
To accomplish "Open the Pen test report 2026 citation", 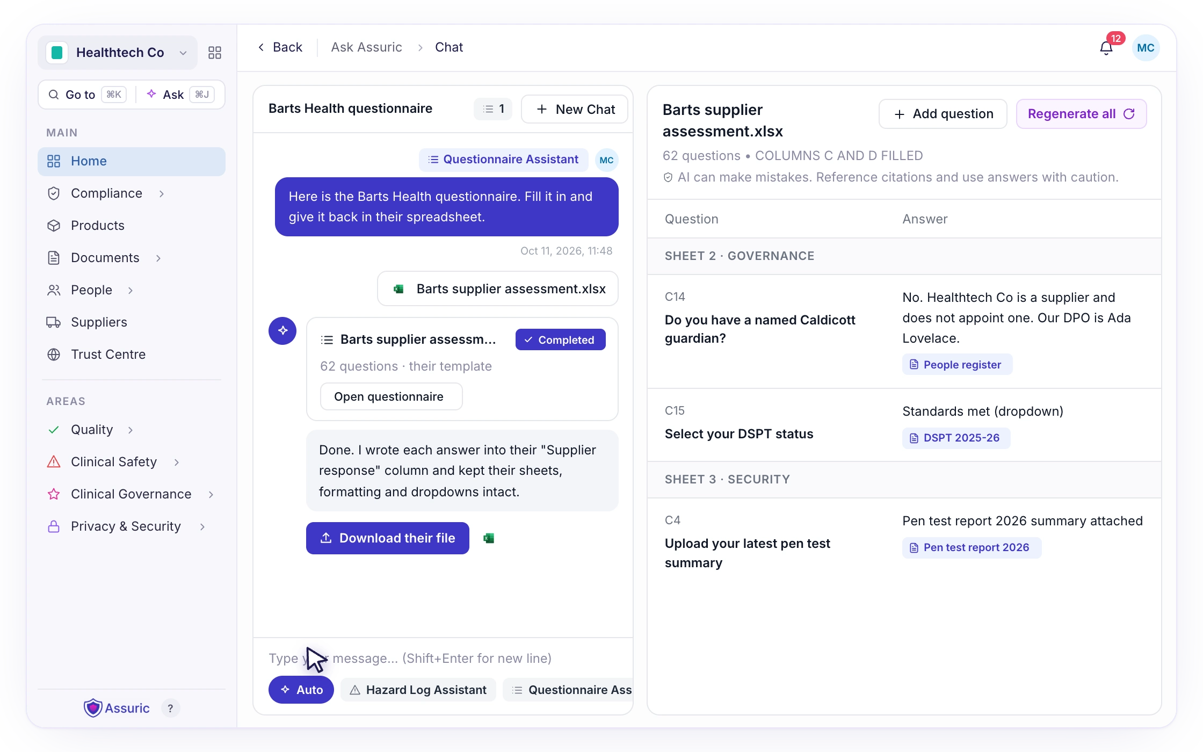I will click(x=972, y=547).
